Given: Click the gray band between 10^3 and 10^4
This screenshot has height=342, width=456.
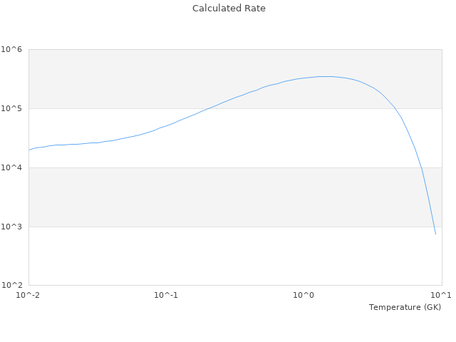Looking at the screenshot, I should [x=214, y=197].
